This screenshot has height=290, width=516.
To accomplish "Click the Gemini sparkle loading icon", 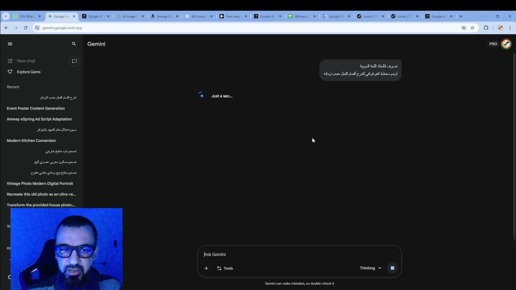I will (x=201, y=95).
